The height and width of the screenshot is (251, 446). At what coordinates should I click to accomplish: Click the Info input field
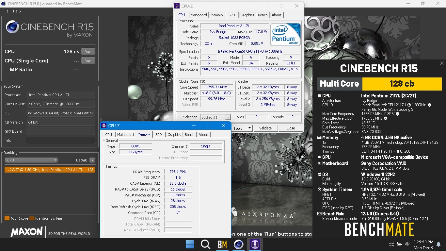[61, 141]
